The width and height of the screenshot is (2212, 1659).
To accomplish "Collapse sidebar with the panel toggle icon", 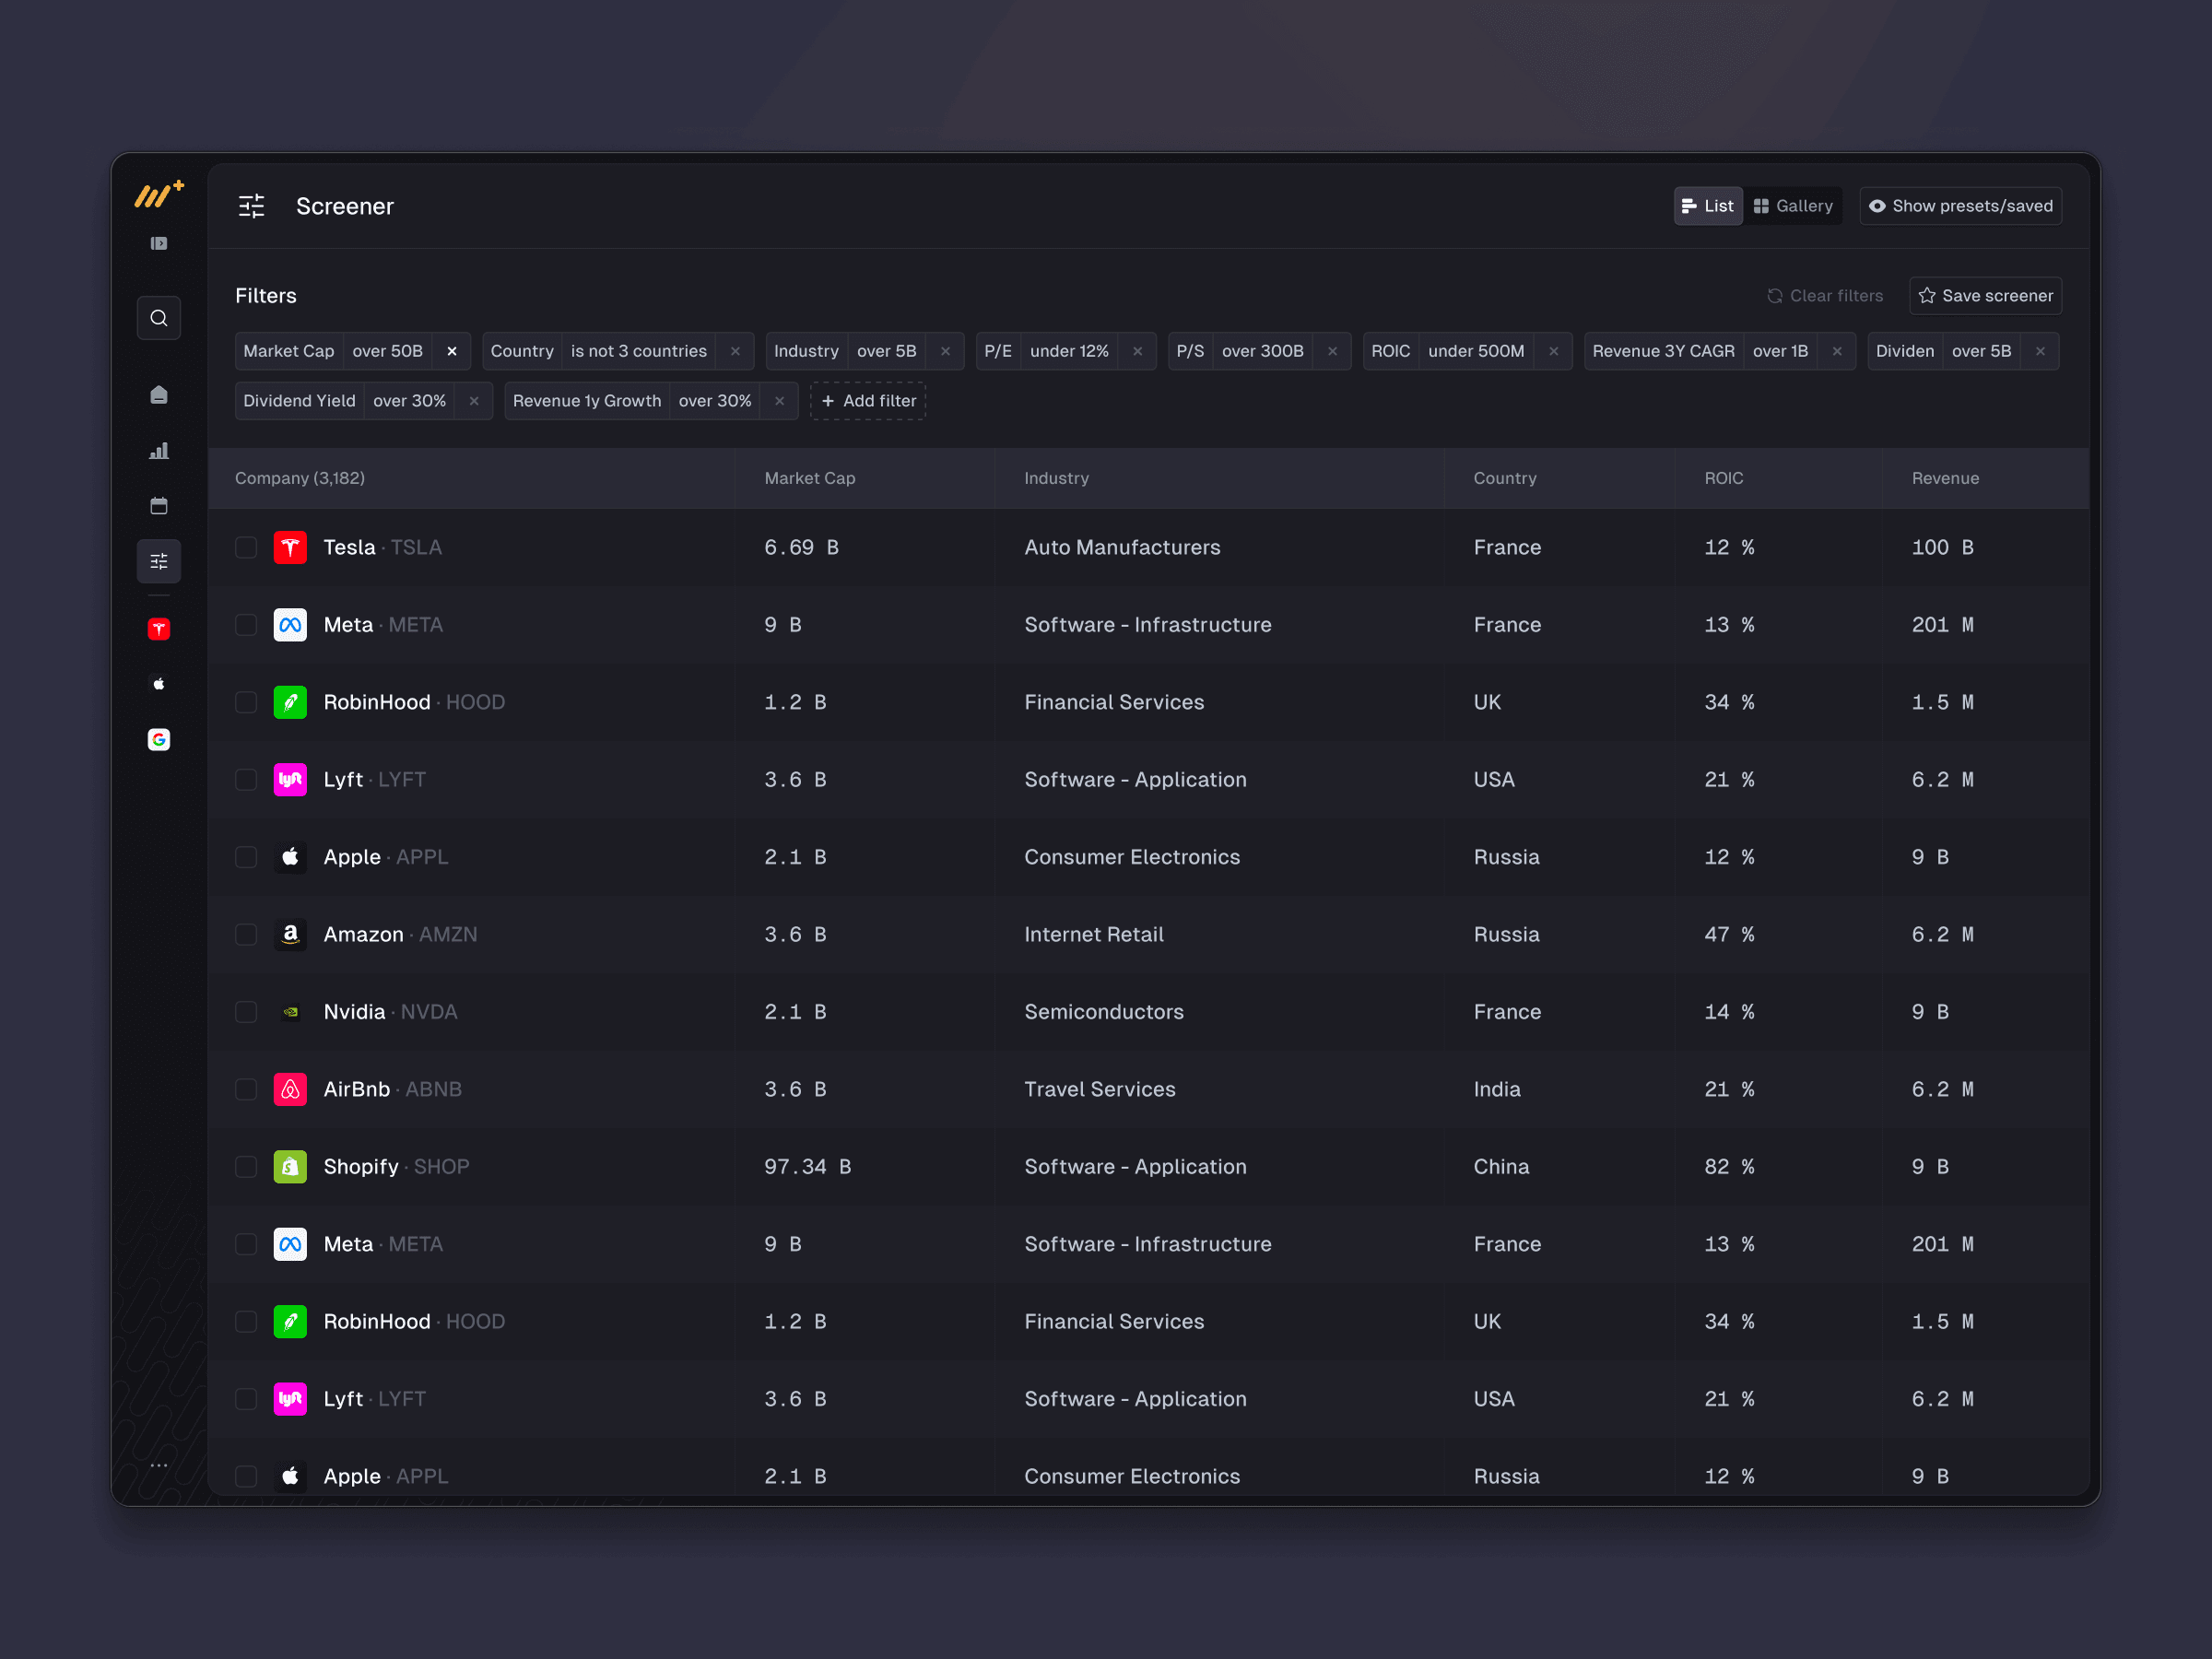I will point(158,243).
